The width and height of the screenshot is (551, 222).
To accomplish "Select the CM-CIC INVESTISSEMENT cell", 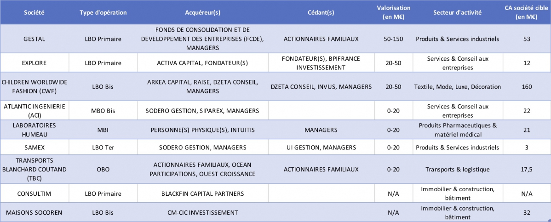I will pos(203,212).
